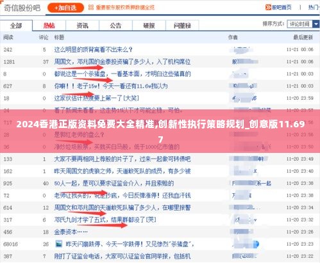
Task: Open the post titled 金泰资本……
Action: [71, 232]
